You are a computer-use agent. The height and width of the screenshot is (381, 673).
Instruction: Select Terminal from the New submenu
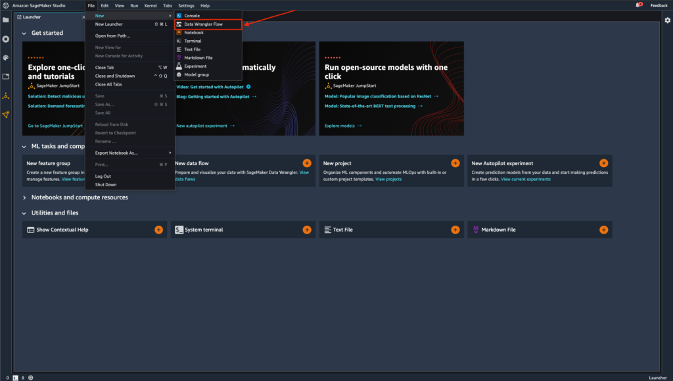(x=208, y=41)
